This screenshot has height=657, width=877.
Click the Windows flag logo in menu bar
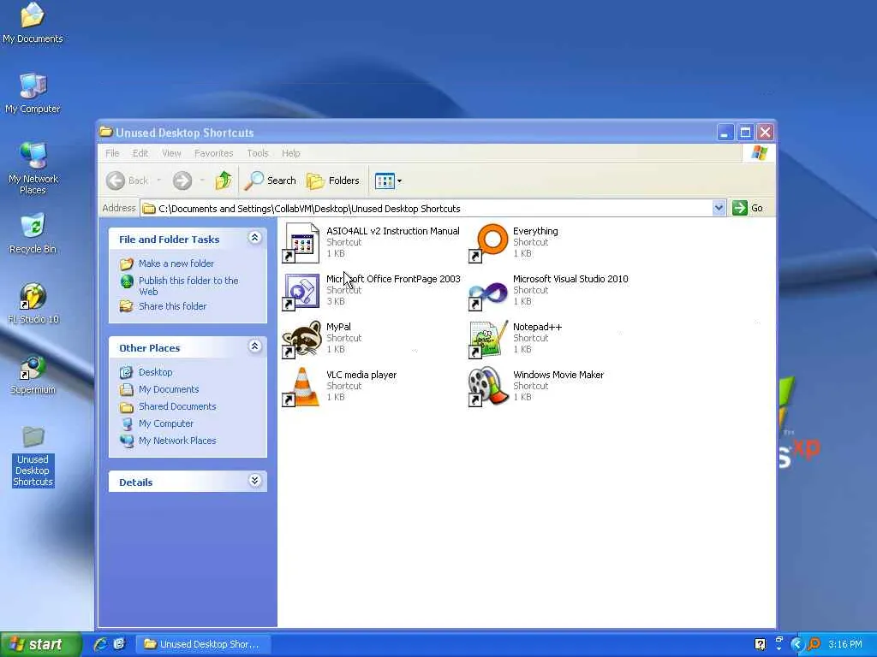click(x=759, y=153)
